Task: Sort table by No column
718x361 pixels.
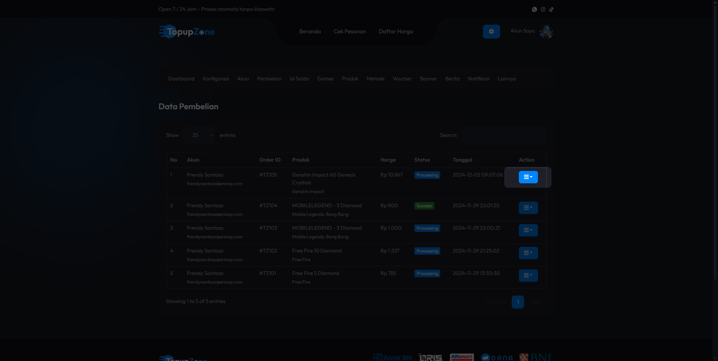Action: 174,160
